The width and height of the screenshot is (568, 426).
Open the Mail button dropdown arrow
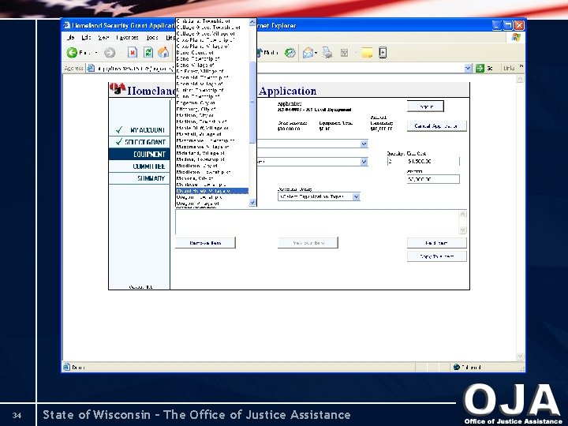pos(316,54)
